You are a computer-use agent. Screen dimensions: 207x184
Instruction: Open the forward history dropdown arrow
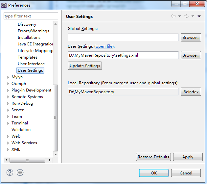193,16
